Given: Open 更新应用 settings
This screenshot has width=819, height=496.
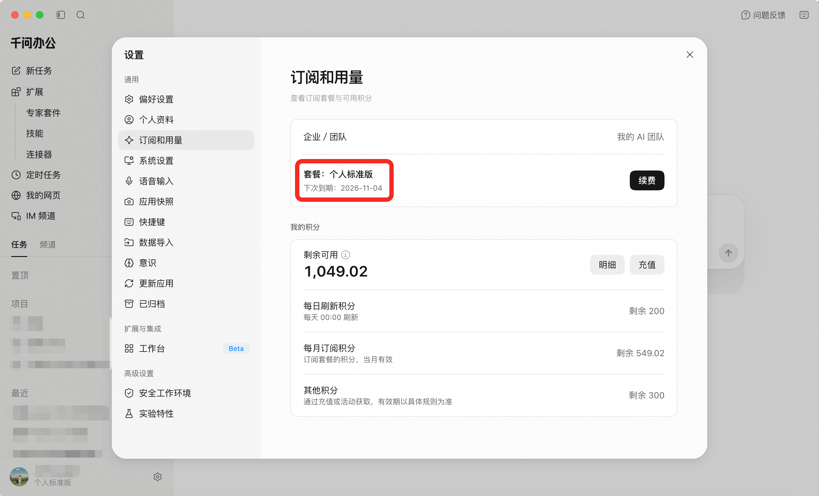Looking at the screenshot, I should tap(186, 283).
